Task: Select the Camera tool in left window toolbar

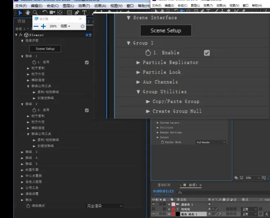Action: (52, 13)
